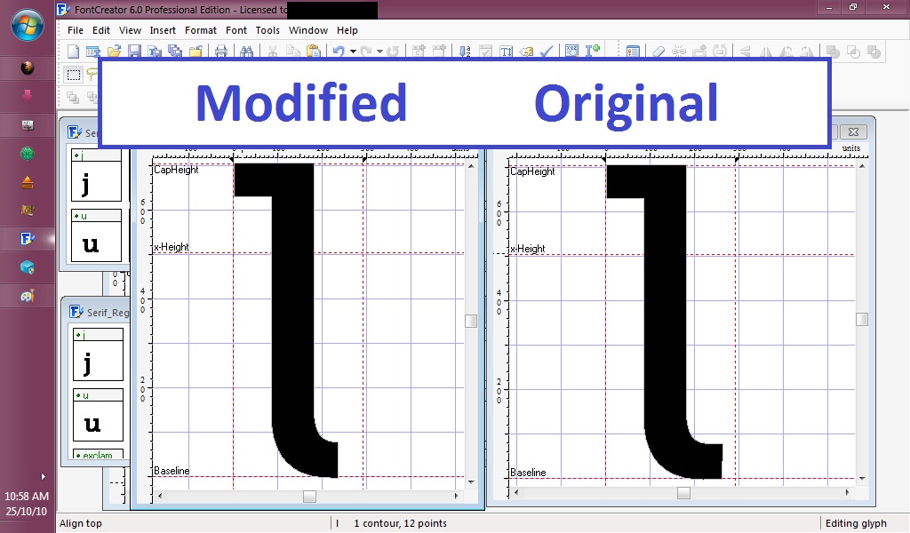Click the original glyph horizontal scrollbar thumb
The height and width of the screenshot is (533, 910).
[x=683, y=493]
